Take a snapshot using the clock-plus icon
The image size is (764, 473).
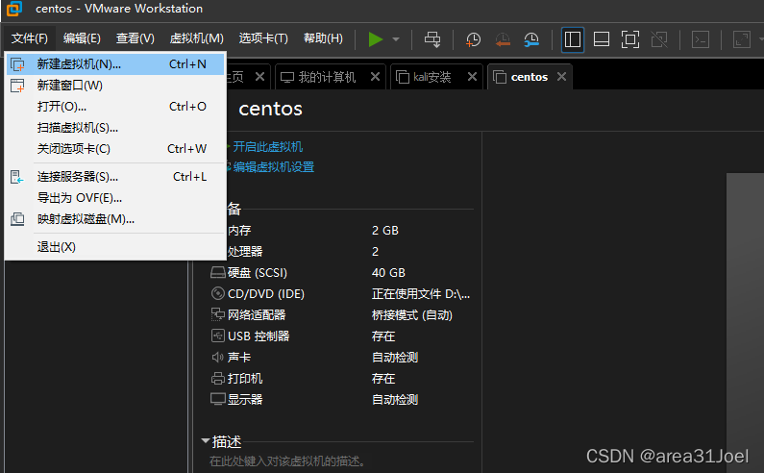pyautogui.click(x=474, y=39)
